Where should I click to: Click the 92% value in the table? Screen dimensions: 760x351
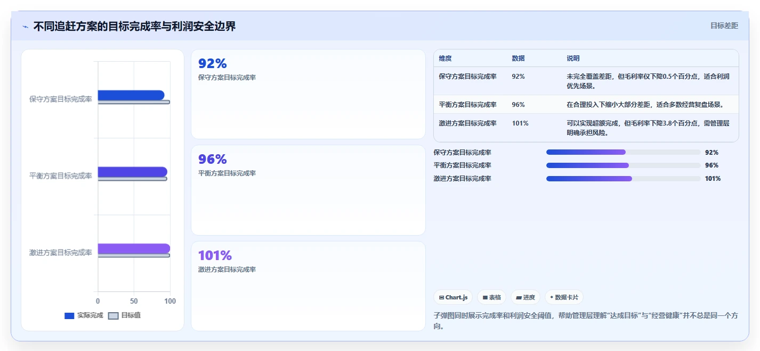(518, 77)
